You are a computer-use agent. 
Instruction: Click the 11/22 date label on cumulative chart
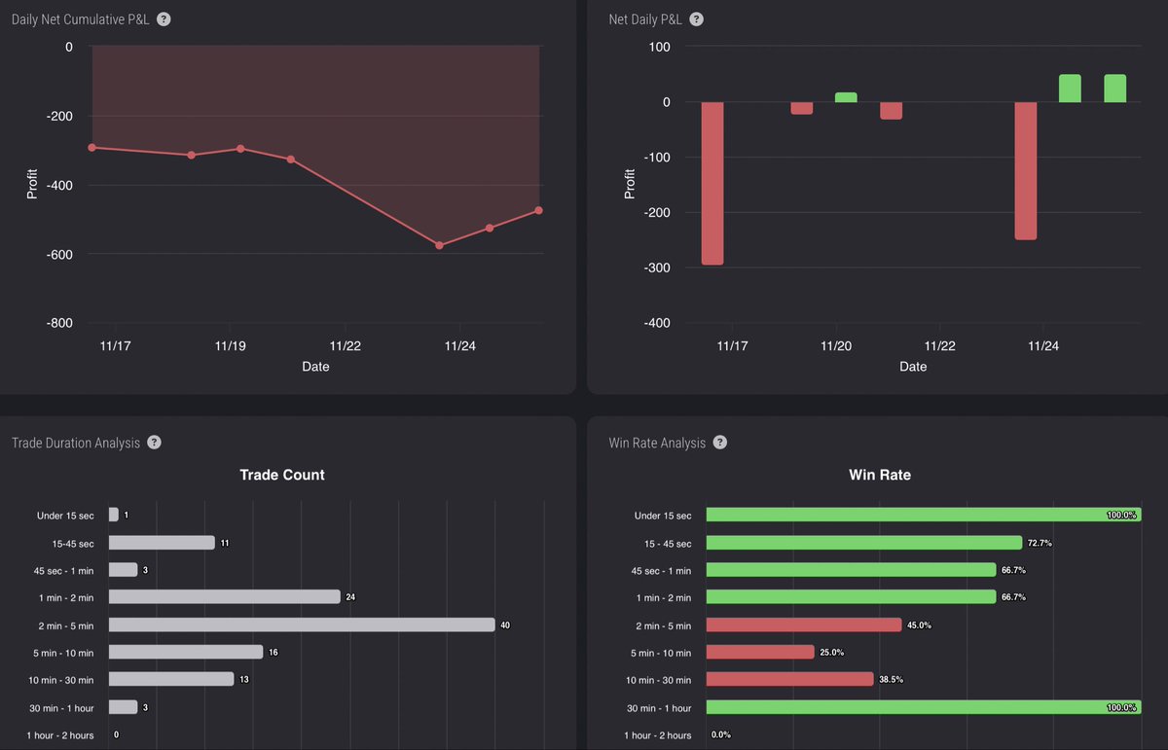coord(346,345)
